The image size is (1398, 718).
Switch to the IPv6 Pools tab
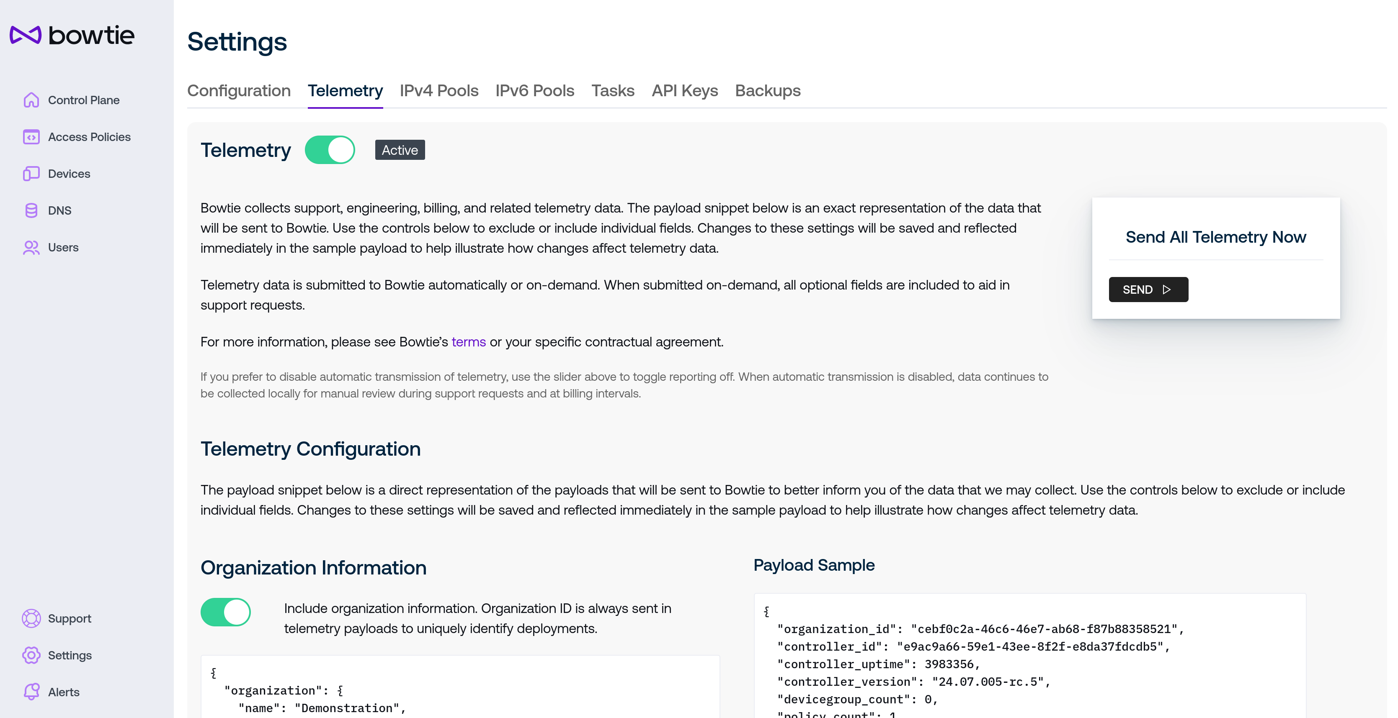click(x=534, y=90)
